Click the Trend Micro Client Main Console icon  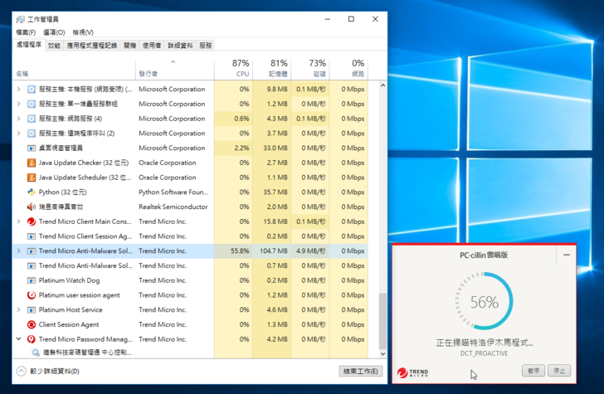click(x=32, y=221)
